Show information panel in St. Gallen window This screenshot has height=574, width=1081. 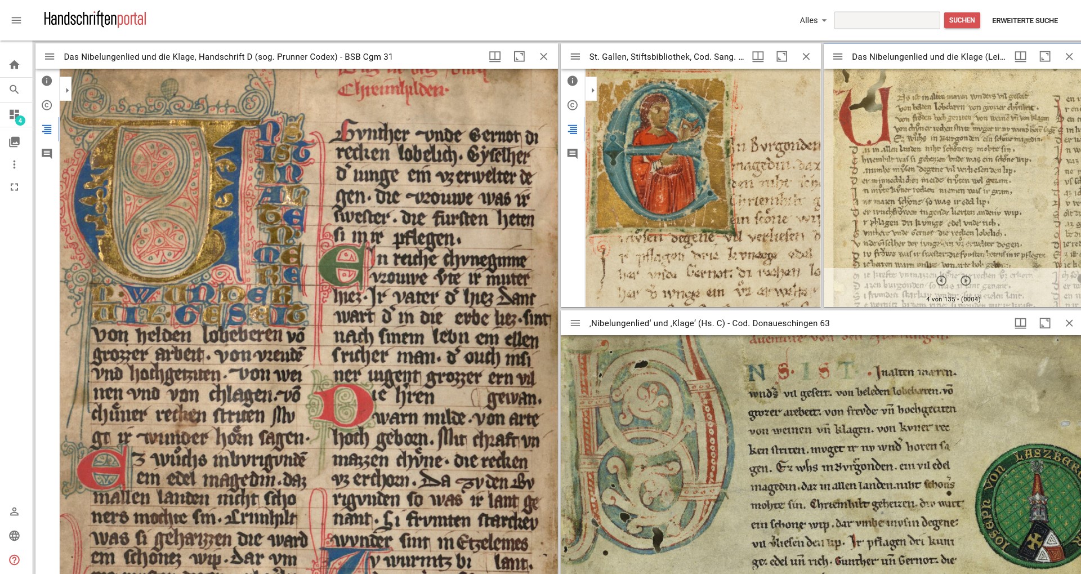tap(573, 81)
